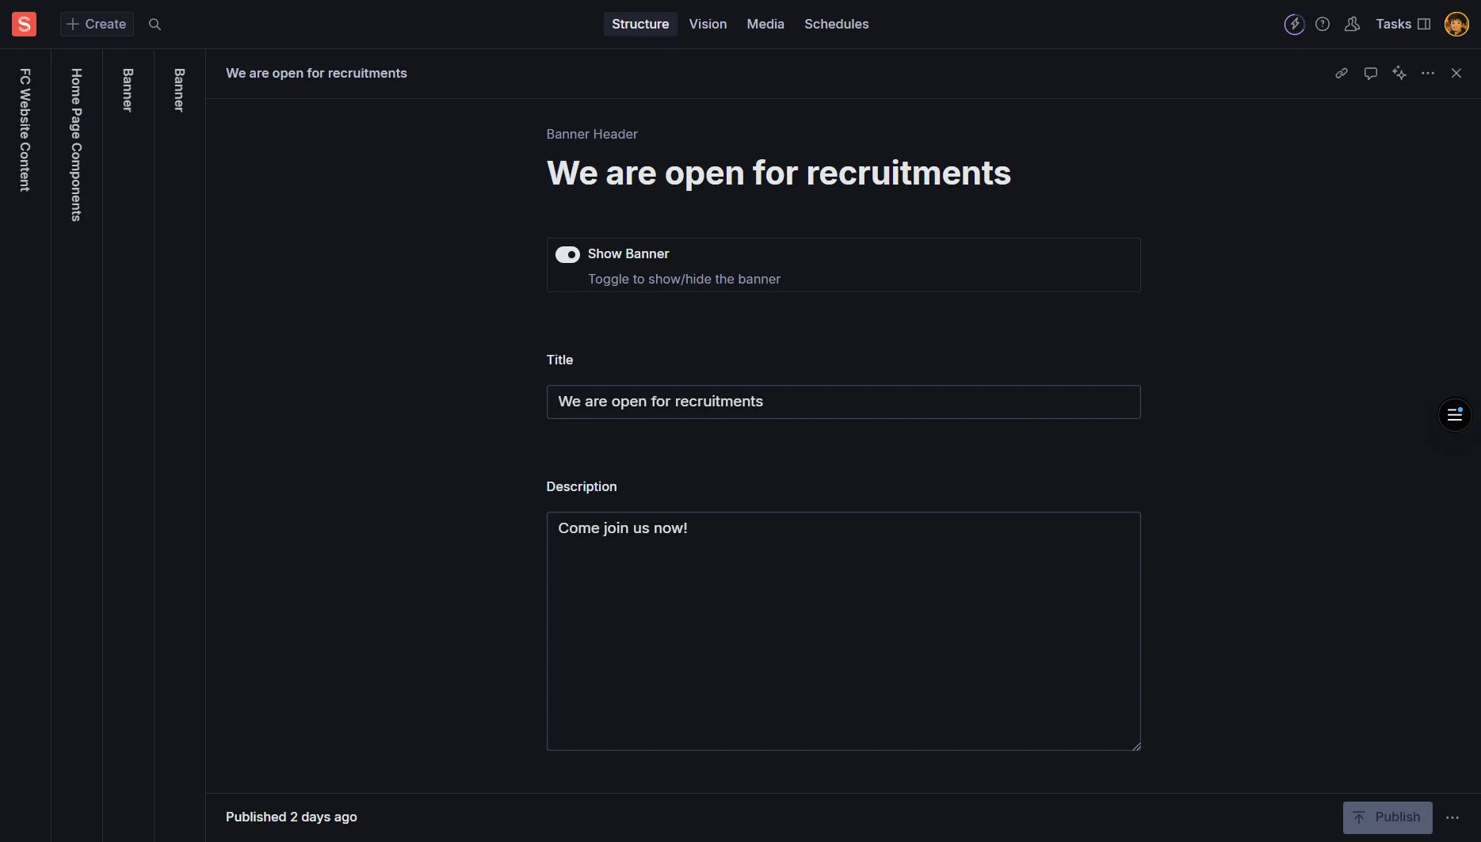Click the lightning bolt icon in header

(1294, 25)
